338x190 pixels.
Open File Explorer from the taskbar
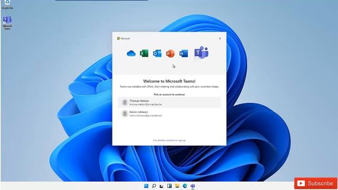177,186
